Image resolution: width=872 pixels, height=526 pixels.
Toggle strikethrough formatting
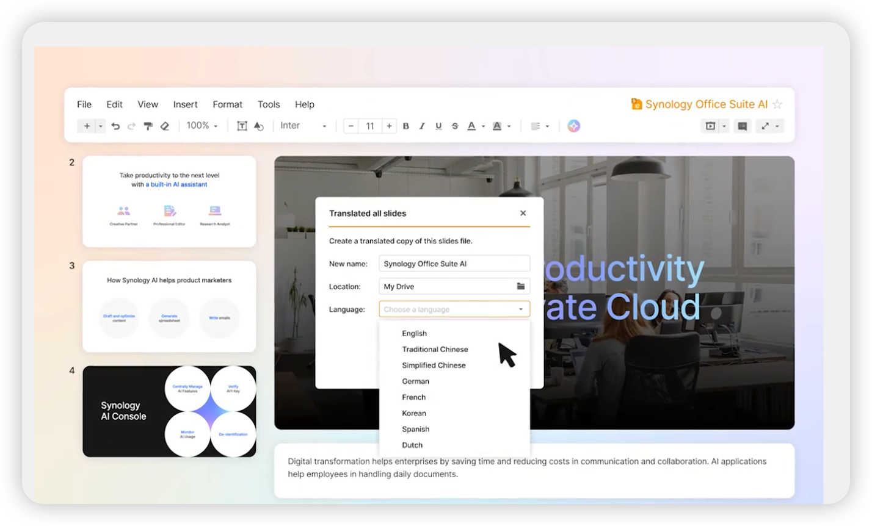point(455,126)
